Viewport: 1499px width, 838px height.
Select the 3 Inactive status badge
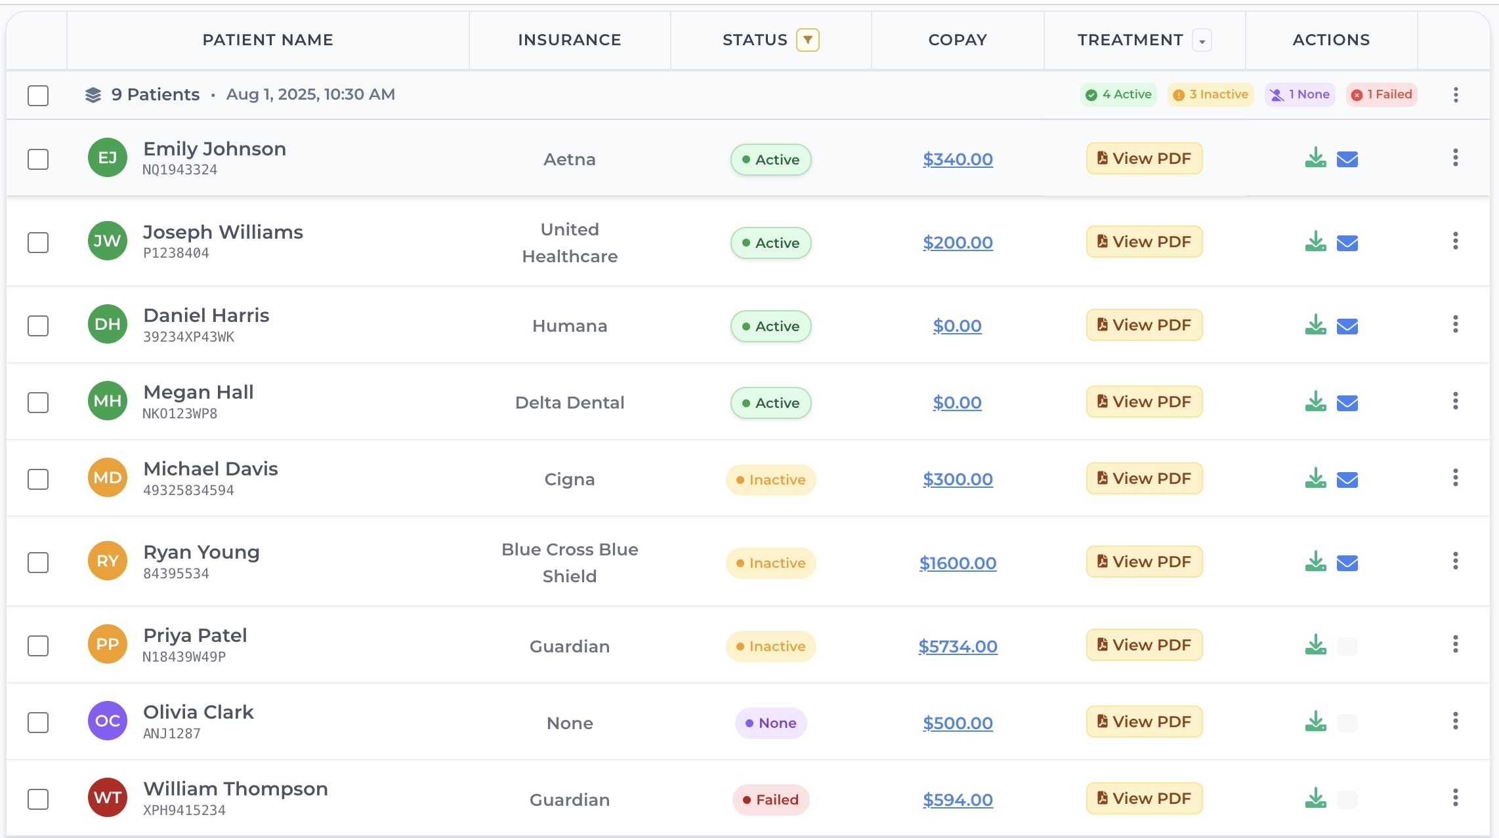pos(1210,94)
